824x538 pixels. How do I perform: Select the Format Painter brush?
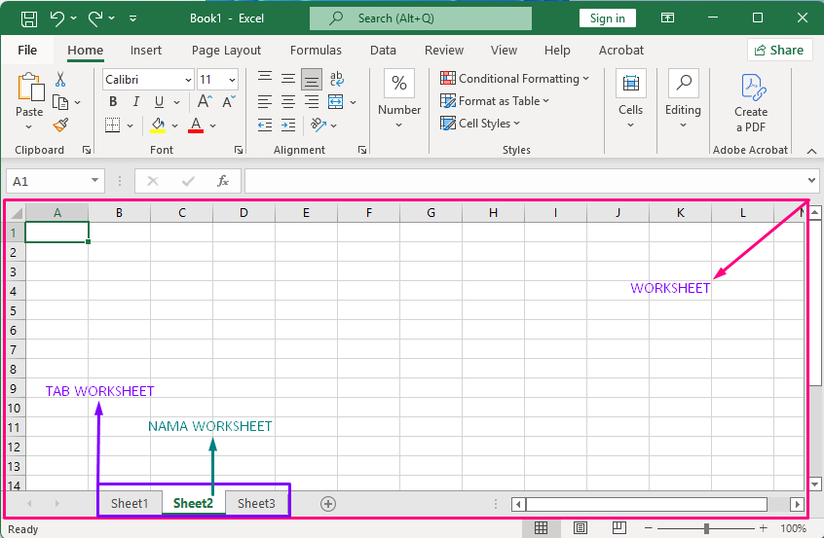(x=60, y=125)
